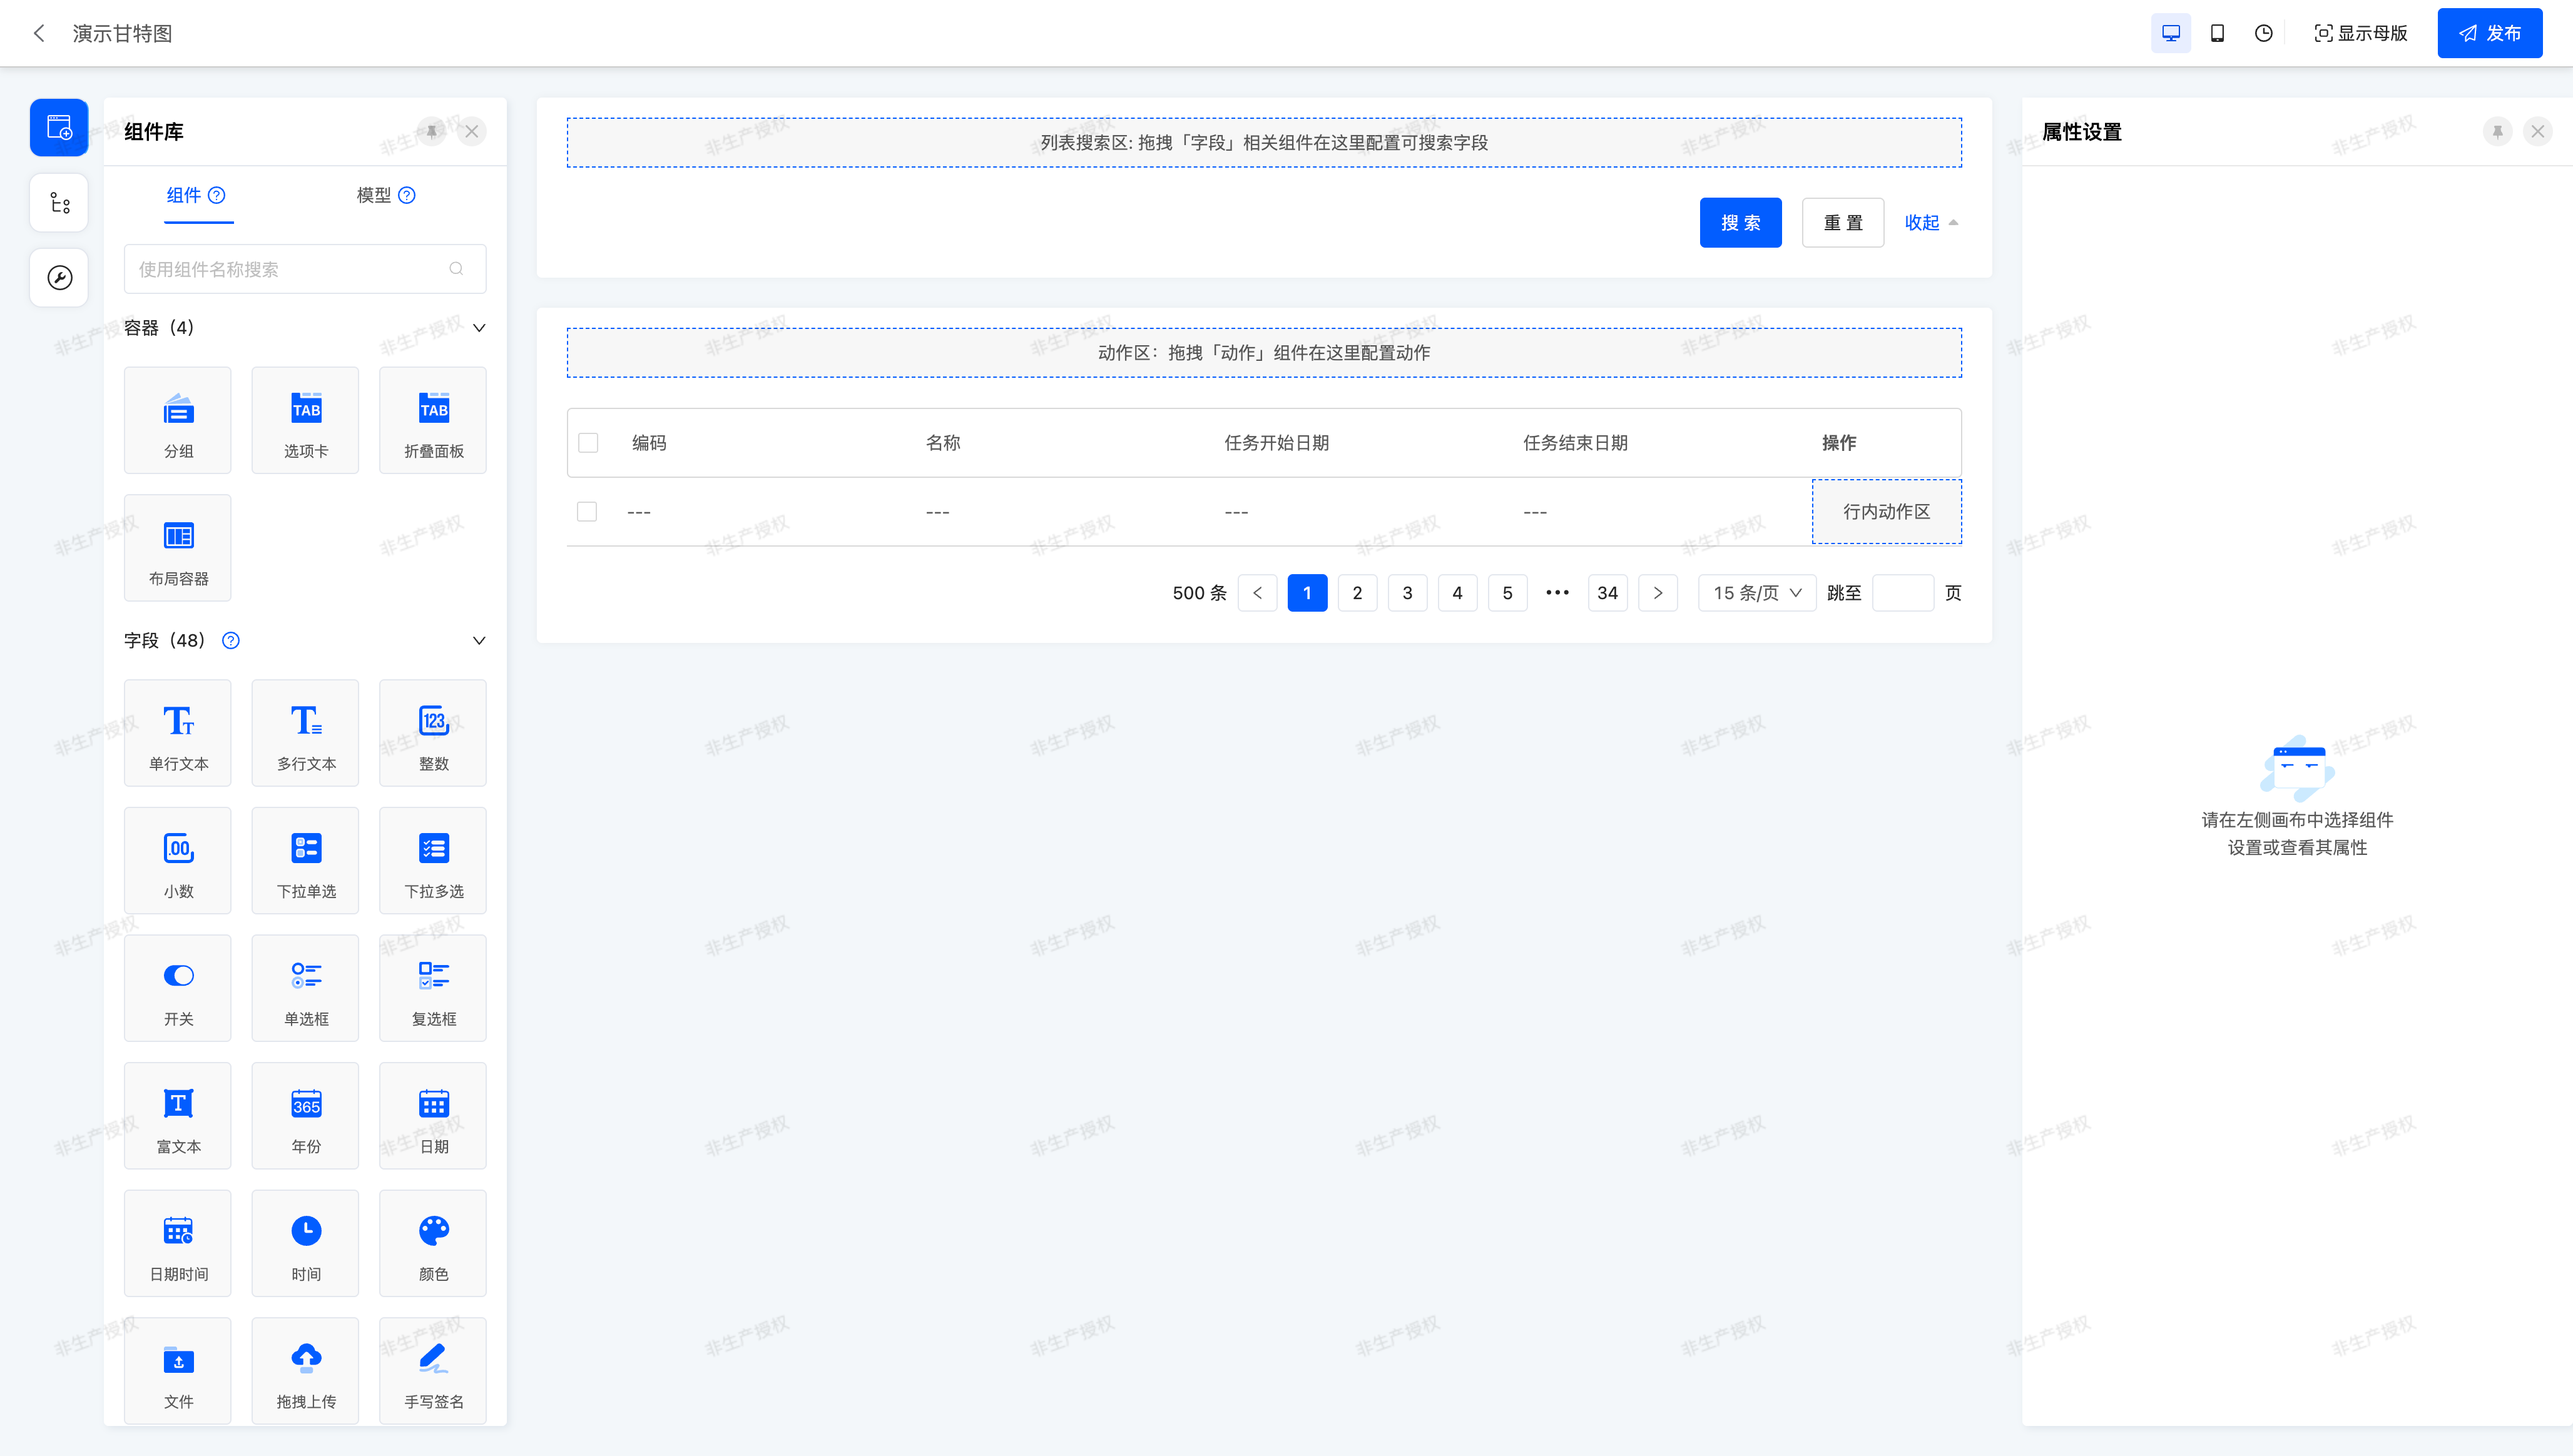This screenshot has width=2573, height=1456.
Task: Go to page 3 in pagination
Action: point(1407,593)
